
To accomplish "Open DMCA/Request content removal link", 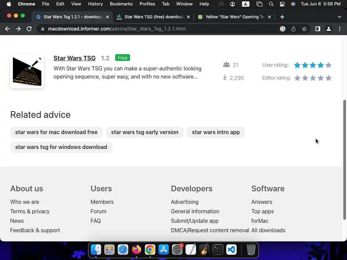I will click(x=210, y=230).
